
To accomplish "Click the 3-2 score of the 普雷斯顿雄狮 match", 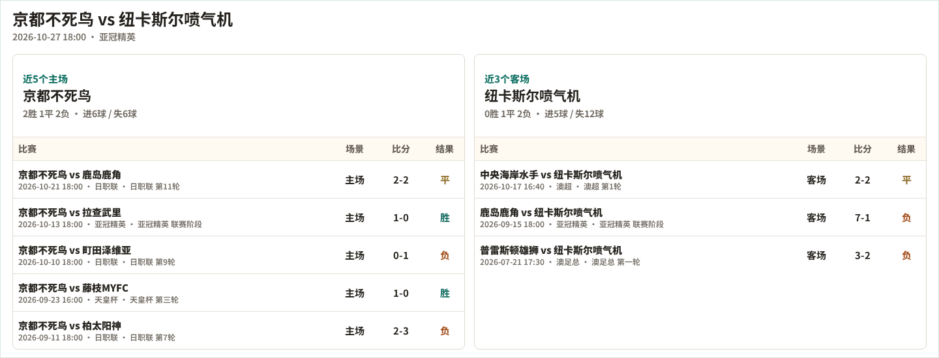I will pyautogui.click(x=863, y=255).
